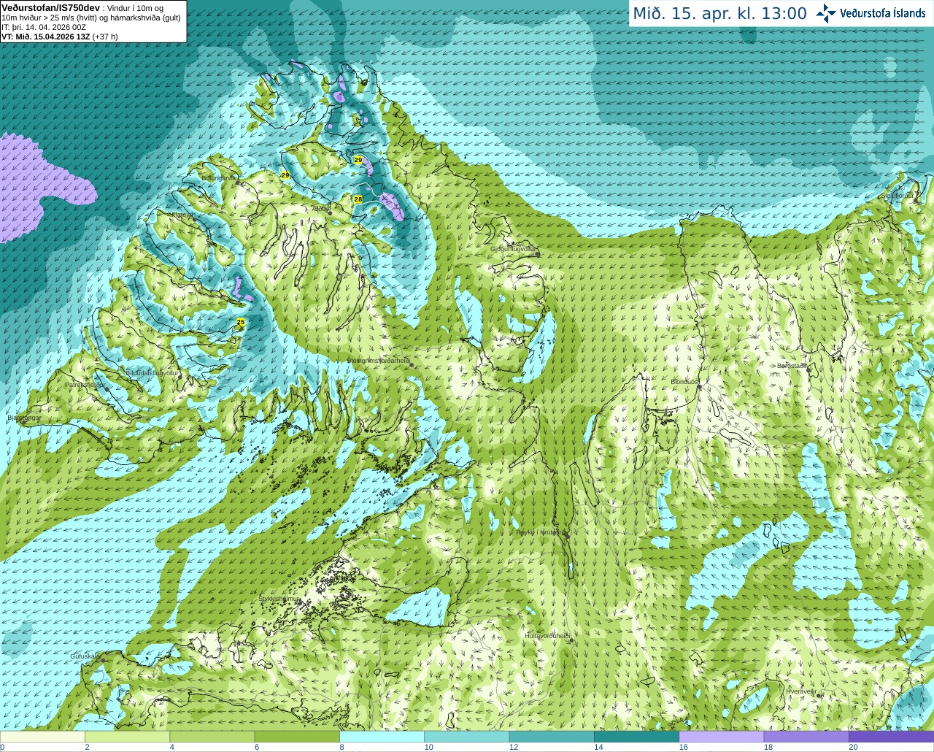Click the Mið. 15. apr. kl. 13:00 timestamp
The height and width of the screenshot is (752, 934).
pyautogui.click(x=719, y=13)
